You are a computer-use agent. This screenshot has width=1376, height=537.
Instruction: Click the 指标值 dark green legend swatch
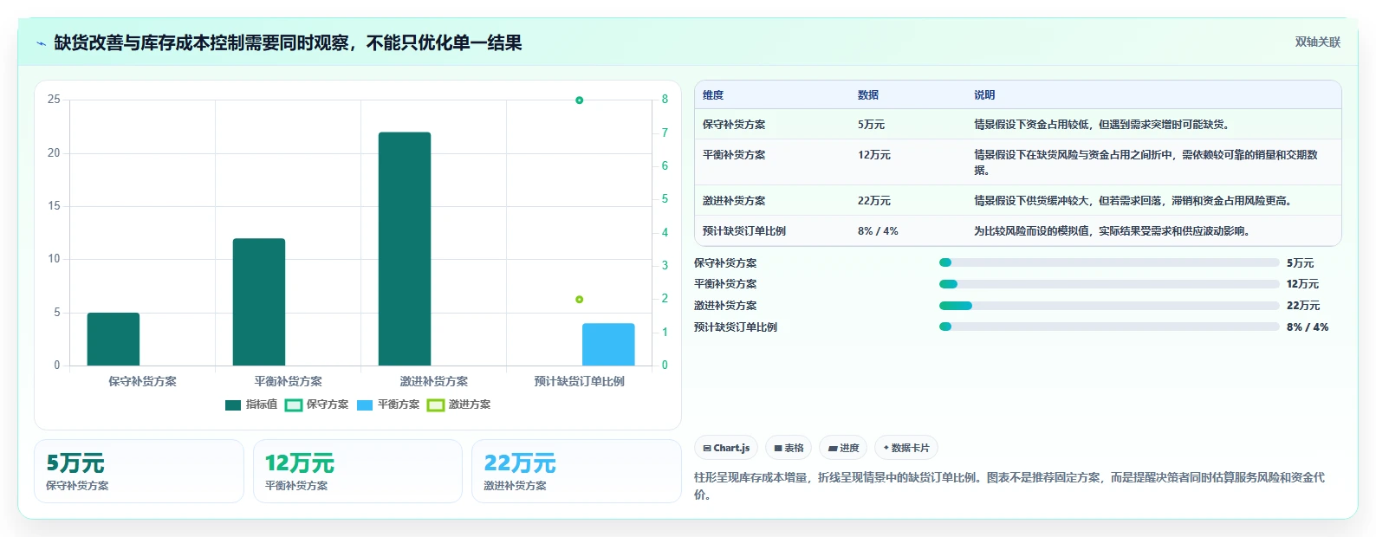(233, 405)
